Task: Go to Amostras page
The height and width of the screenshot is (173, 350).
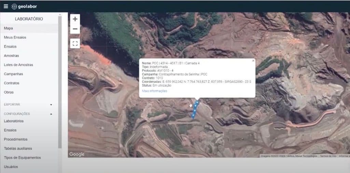Action: point(11,56)
